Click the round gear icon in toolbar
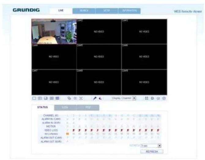 [x=164, y=98]
